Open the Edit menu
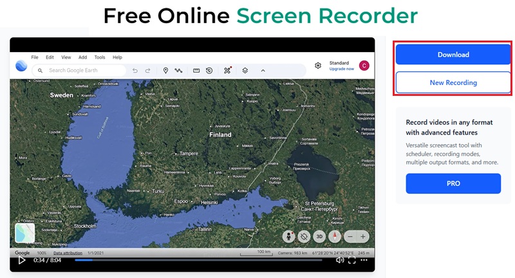This screenshot has width=515, height=278. [x=50, y=57]
